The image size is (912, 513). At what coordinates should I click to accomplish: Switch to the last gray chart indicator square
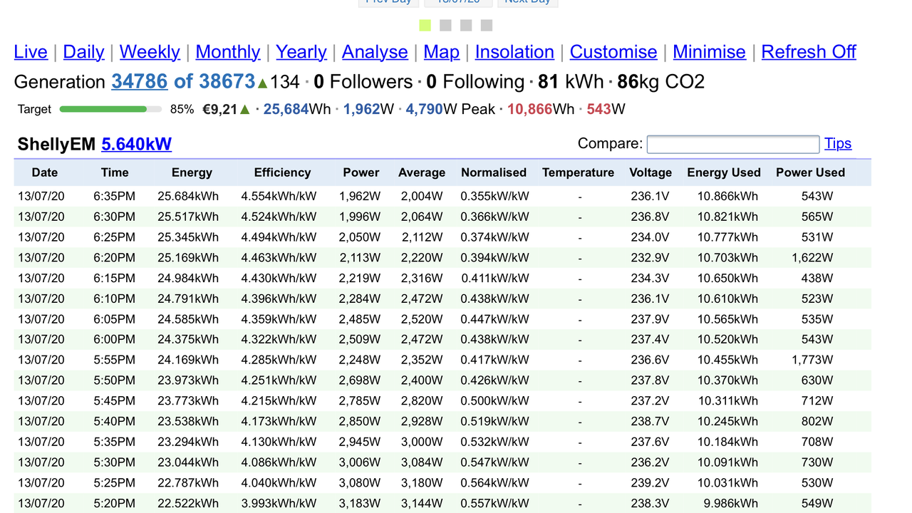point(487,26)
